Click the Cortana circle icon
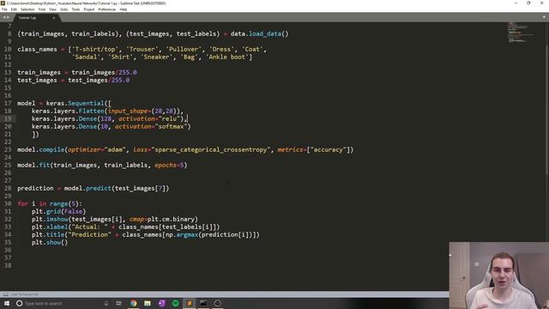Image resolution: width=549 pixels, height=309 pixels. 19,303
